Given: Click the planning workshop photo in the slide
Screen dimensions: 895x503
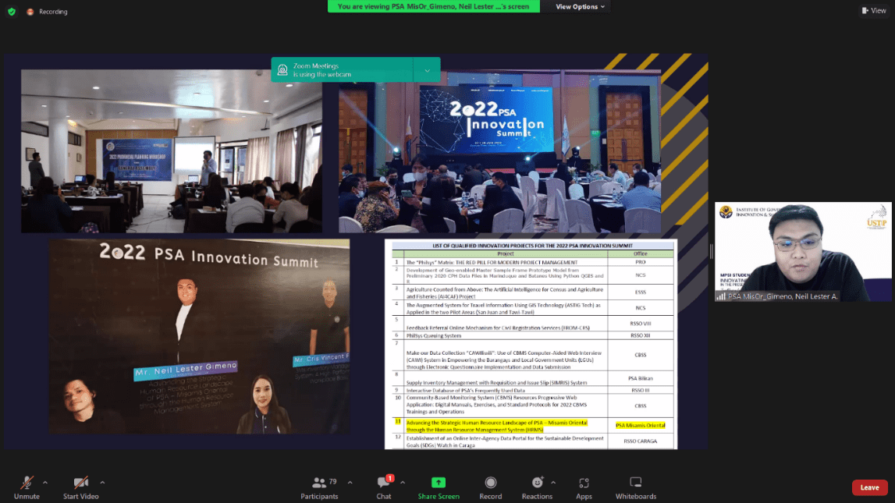Looking at the screenshot, I should 172,151.
